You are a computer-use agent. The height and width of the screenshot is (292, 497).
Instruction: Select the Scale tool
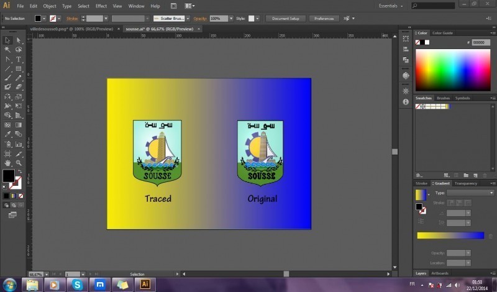(19, 97)
